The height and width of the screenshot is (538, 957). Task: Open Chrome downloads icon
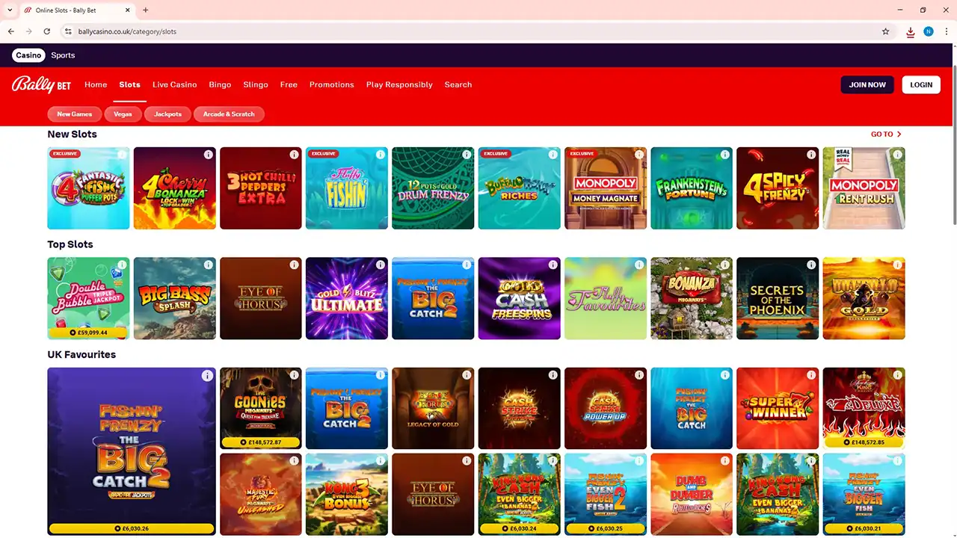pos(910,31)
